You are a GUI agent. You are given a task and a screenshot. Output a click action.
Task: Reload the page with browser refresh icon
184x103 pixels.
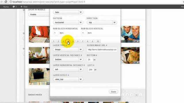6,2
